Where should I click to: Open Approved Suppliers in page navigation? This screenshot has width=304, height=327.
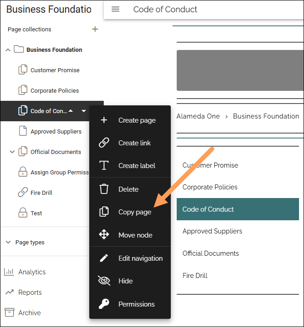[212, 231]
